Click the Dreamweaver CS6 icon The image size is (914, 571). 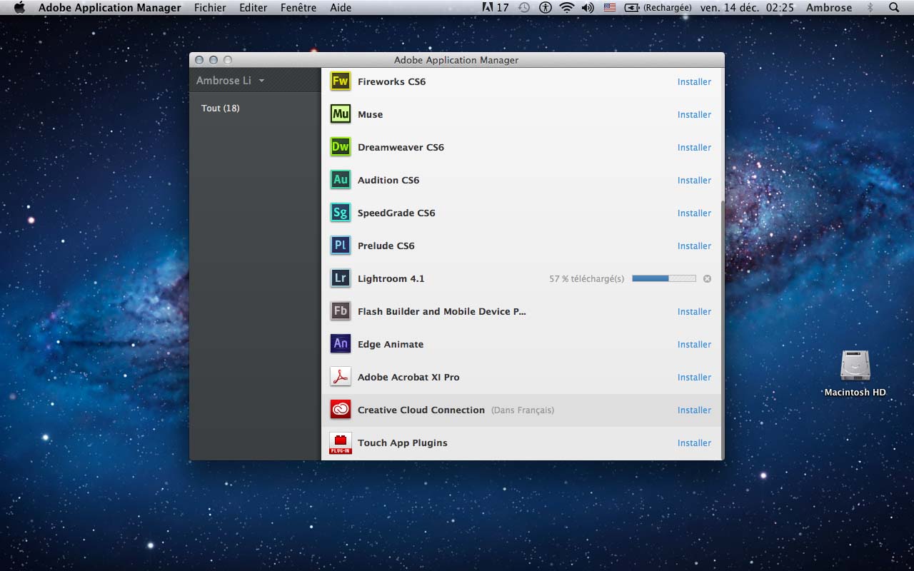(341, 147)
